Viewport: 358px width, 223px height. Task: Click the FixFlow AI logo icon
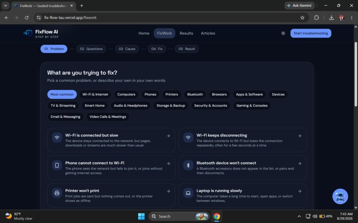(x=28, y=33)
